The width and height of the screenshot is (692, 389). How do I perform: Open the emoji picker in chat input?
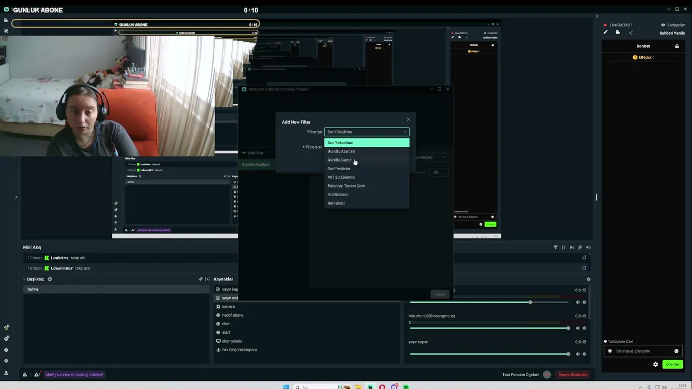tap(676, 351)
